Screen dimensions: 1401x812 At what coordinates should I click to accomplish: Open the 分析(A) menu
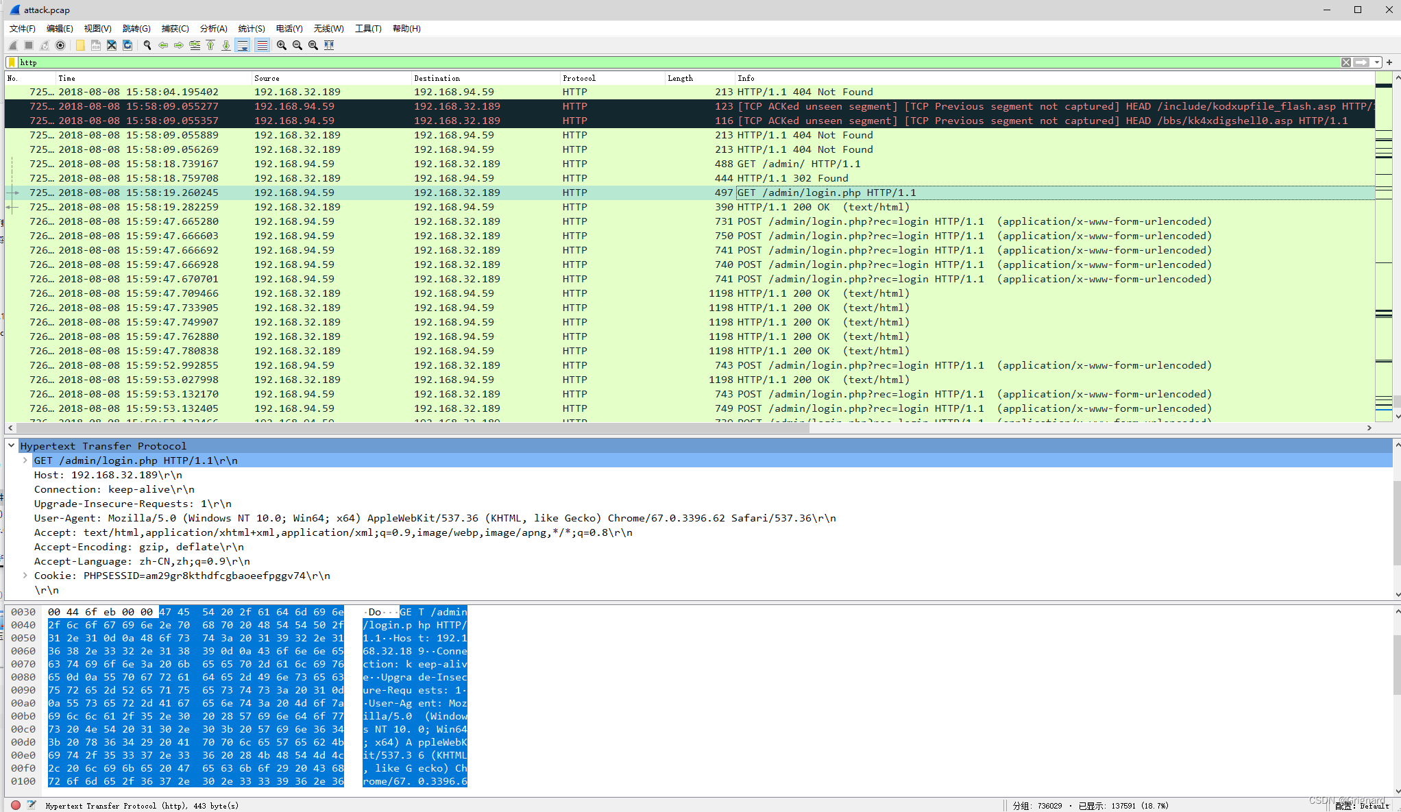(214, 28)
